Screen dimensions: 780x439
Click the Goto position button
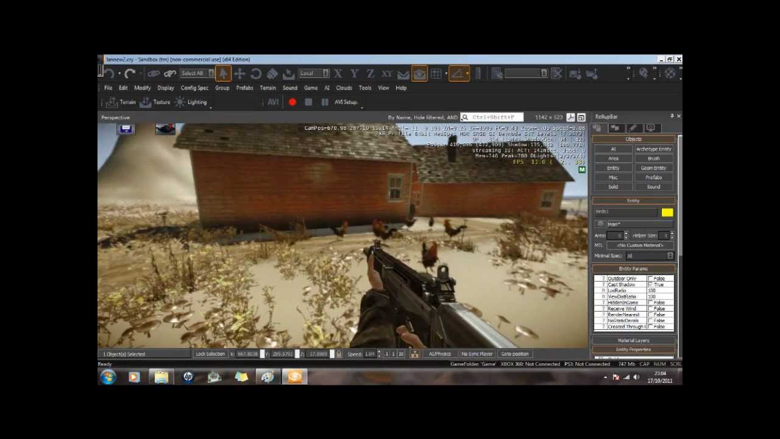pos(515,354)
